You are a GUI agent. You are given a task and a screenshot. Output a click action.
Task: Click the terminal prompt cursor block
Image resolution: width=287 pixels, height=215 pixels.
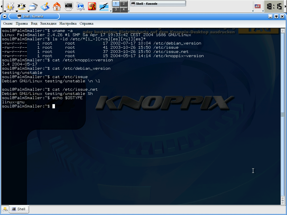point(54,106)
